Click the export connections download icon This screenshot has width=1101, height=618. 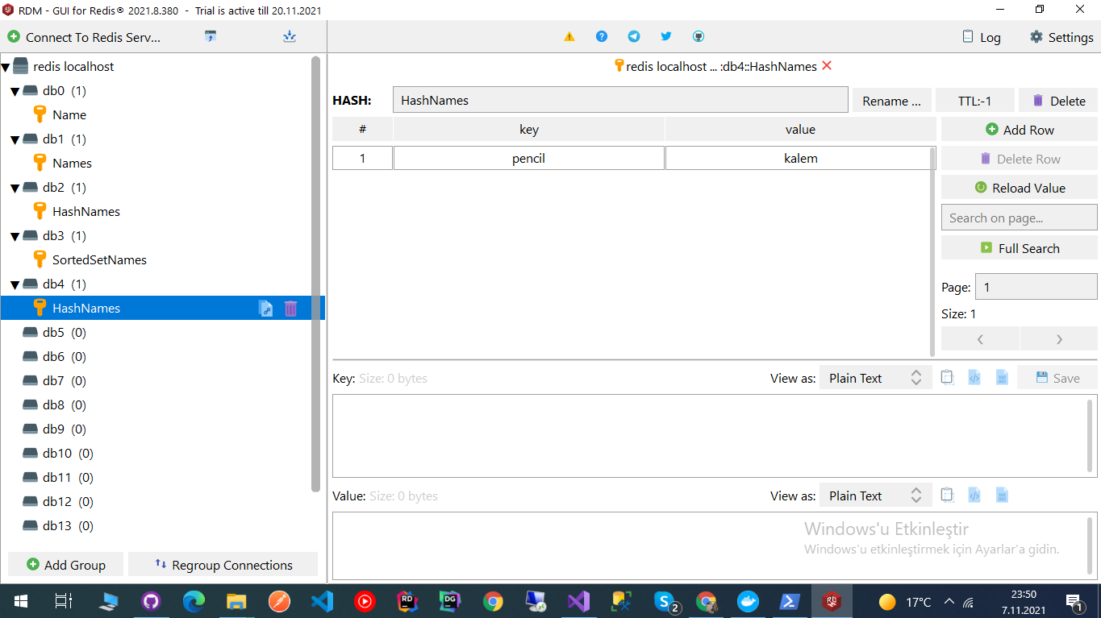(x=290, y=37)
